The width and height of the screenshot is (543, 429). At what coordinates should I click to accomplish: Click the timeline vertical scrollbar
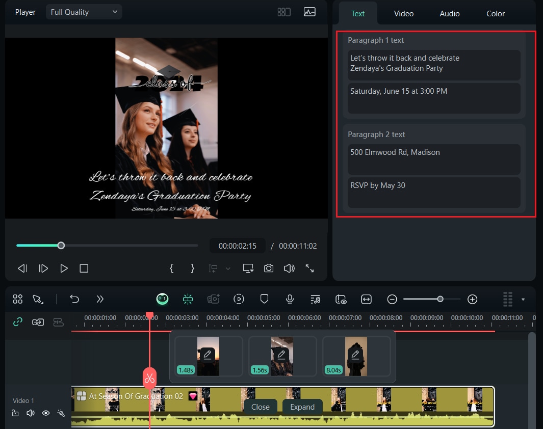532,380
